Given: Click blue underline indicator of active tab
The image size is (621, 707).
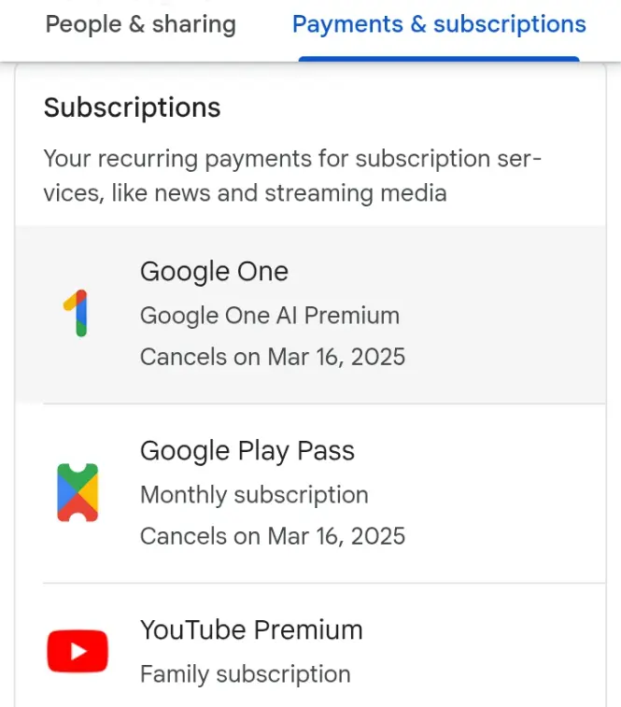Looking at the screenshot, I should [x=439, y=59].
